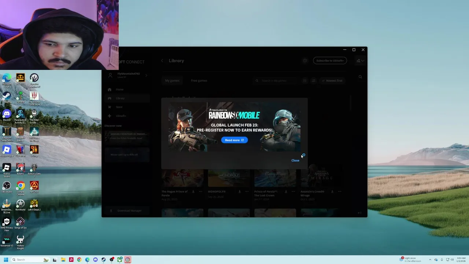
Task: Open Left 4 Dead 2 desktop shortcut
Action: point(34,205)
